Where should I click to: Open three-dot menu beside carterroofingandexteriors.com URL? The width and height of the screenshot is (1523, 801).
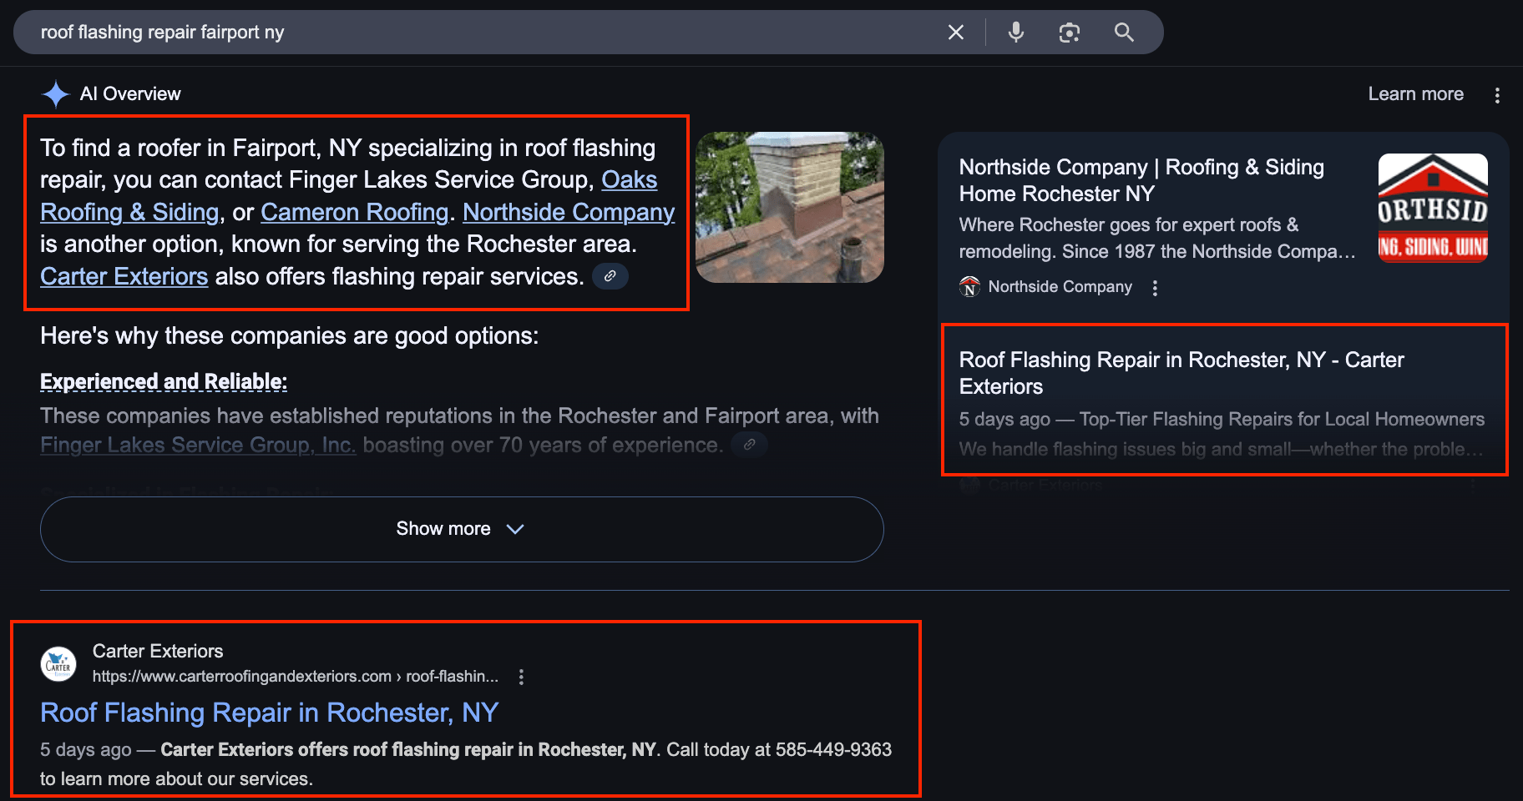point(521,677)
